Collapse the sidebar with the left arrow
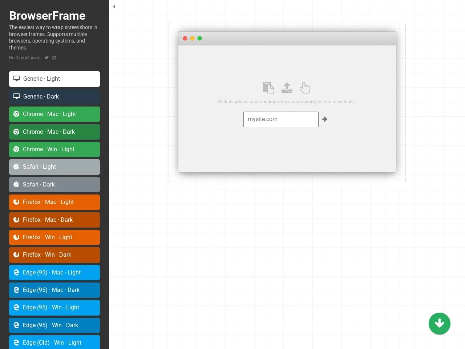This screenshot has width=465, height=349. click(114, 7)
